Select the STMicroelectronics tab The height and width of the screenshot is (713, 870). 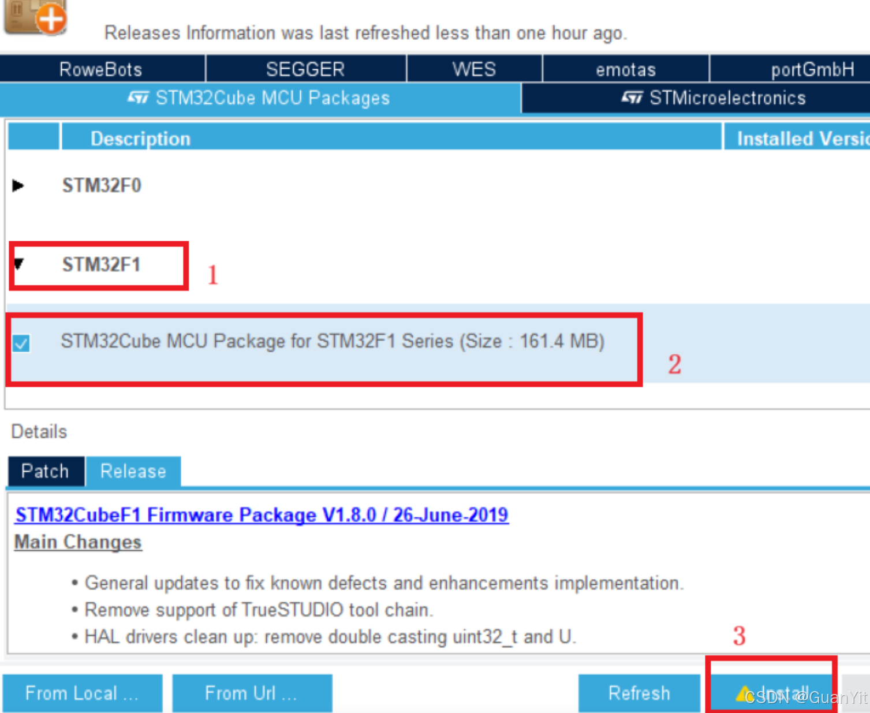(x=696, y=98)
